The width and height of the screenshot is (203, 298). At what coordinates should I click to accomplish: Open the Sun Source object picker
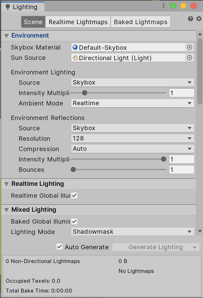click(x=190, y=58)
